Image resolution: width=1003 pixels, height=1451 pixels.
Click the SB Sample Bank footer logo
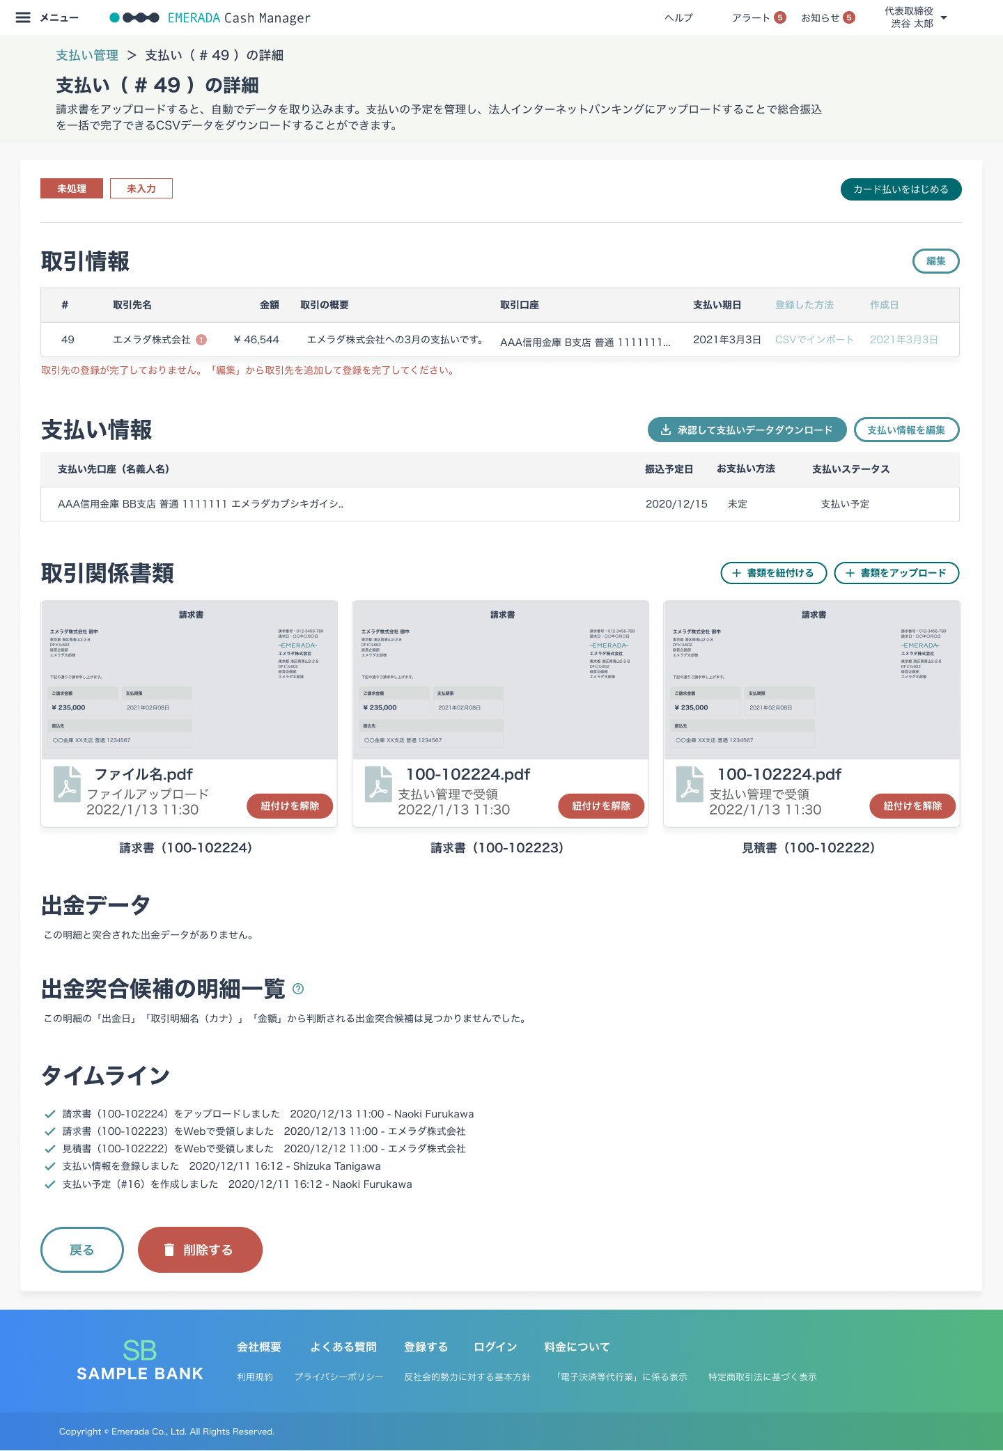click(x=140, y=1360)
